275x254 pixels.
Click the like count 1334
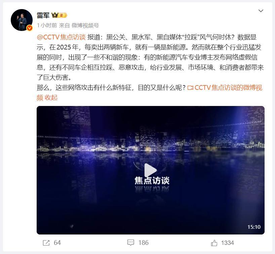[x=228, y=243]
